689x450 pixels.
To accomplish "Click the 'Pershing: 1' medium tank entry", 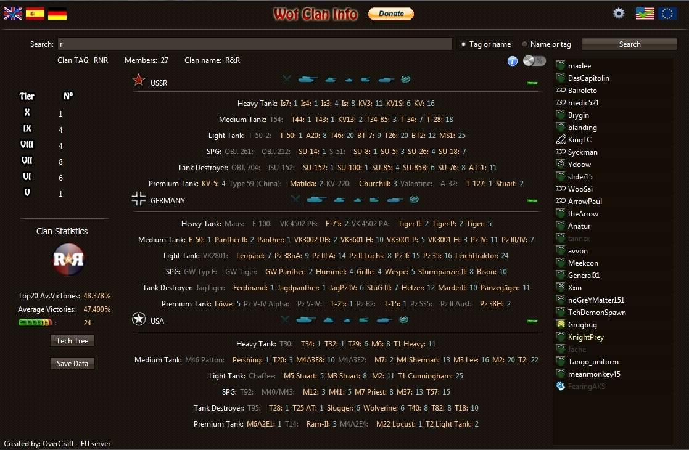I will click(250, 360).
